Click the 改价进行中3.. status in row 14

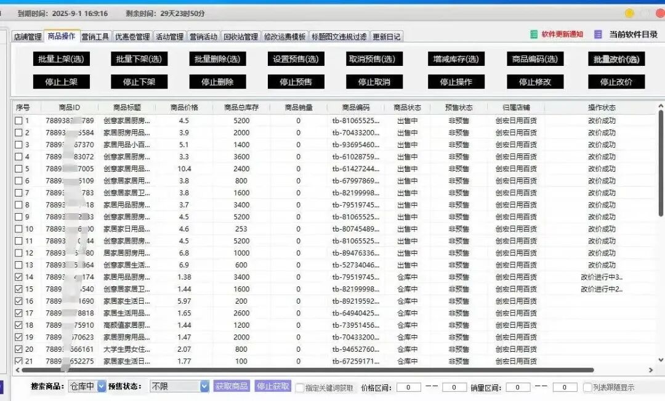pyautogui.click(x=602, y=277)
